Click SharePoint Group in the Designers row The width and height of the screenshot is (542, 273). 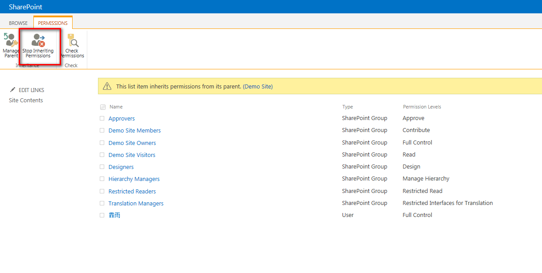tap(364, 166)
